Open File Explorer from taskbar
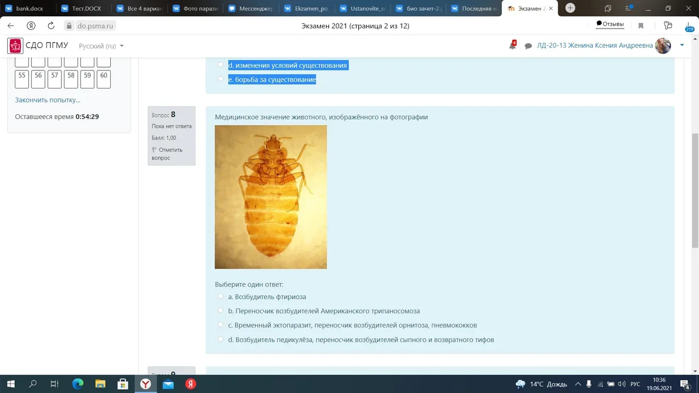This screenshot has width=699, height=393. [x=100, y=384]
